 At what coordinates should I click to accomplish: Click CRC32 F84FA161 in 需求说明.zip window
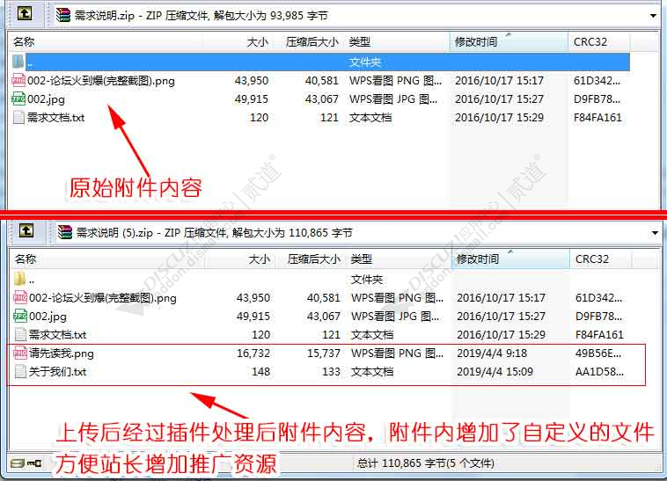(x=598, y=117)
